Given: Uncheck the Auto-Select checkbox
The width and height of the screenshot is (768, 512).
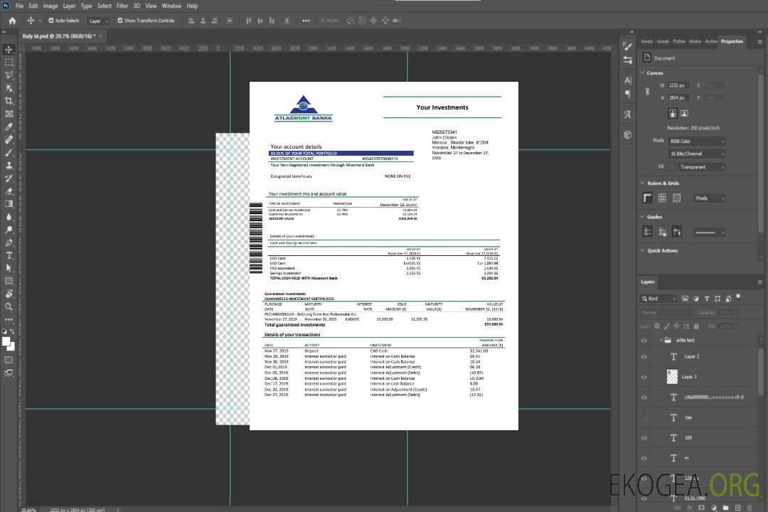Looking at the screenshot, I should [51, 21].
